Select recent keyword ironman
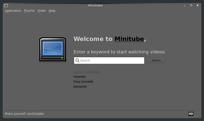 80,77
